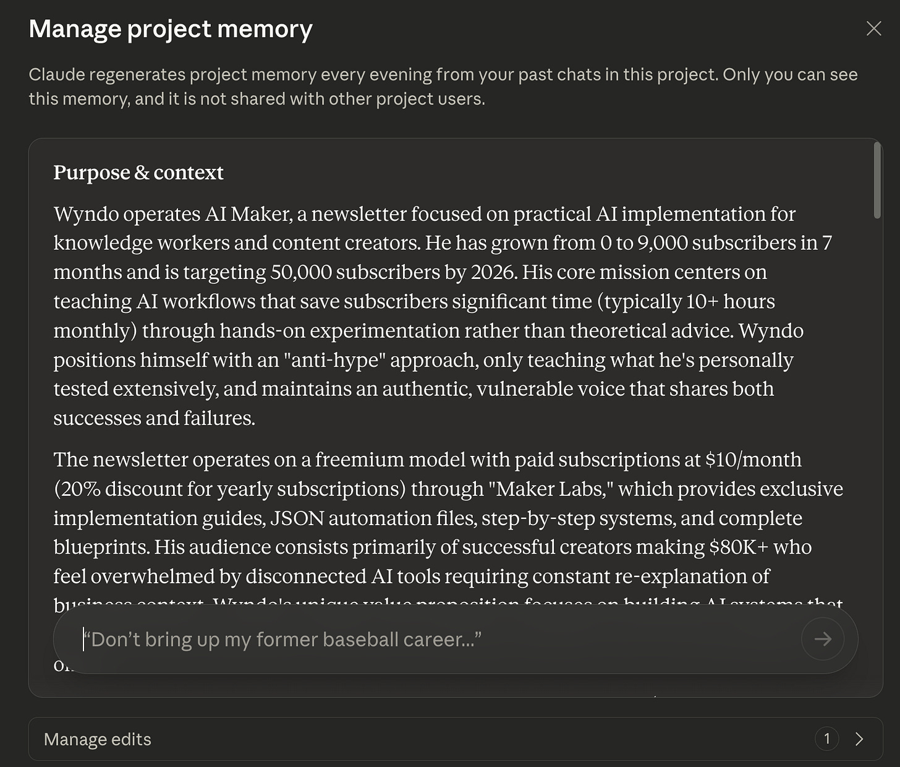Click the arrow icon to send memory instruction
This screenshot has width=900, height=767.
point(822,639)
